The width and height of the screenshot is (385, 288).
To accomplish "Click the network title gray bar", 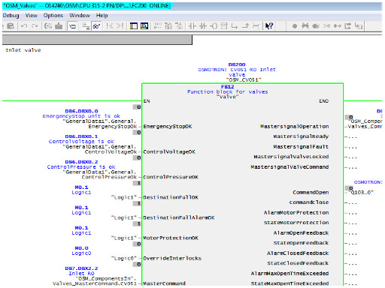I will click(x=97, y=40).
